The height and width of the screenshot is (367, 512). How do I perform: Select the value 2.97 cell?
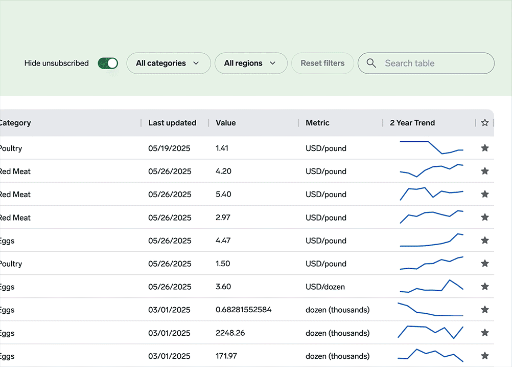[x=223, y=217]
